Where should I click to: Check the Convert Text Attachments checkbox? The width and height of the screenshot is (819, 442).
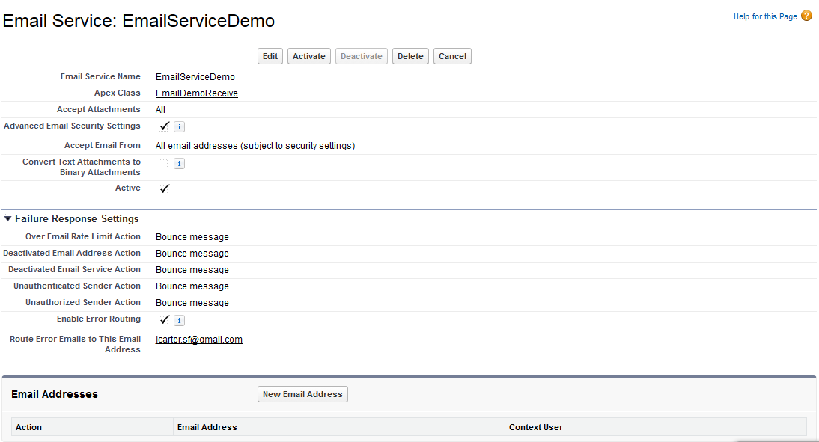coord(163,163)
